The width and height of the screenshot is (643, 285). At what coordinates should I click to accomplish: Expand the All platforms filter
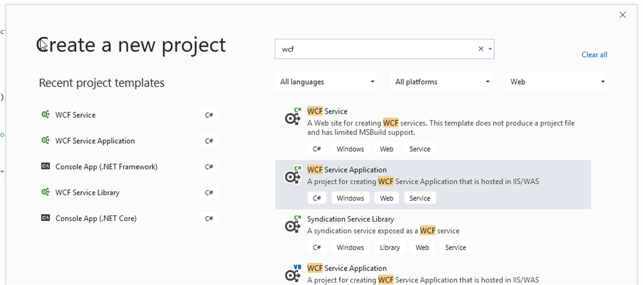(442, 82)
